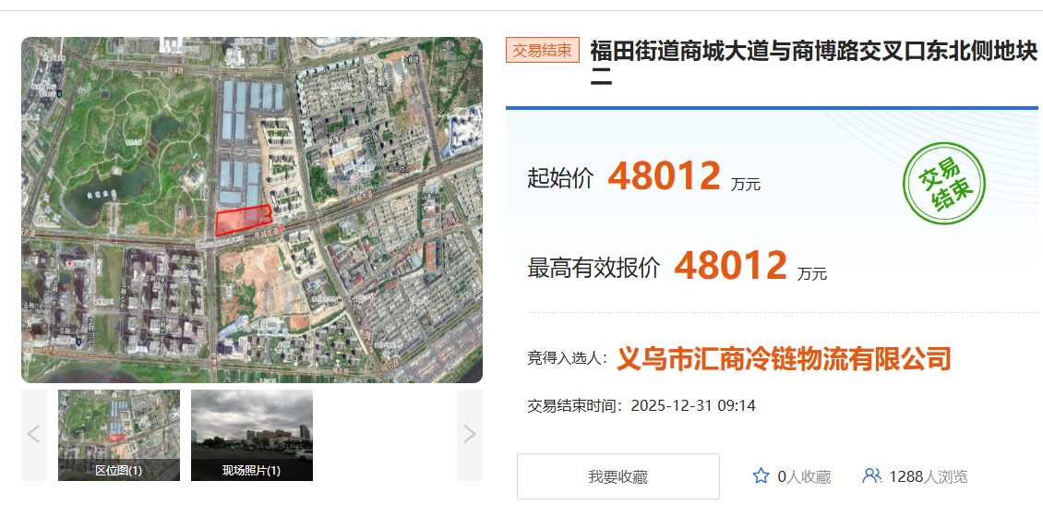1043x517 pixels.
Task: Click the 起始价 48012 amount
Action: pos(664,176)
